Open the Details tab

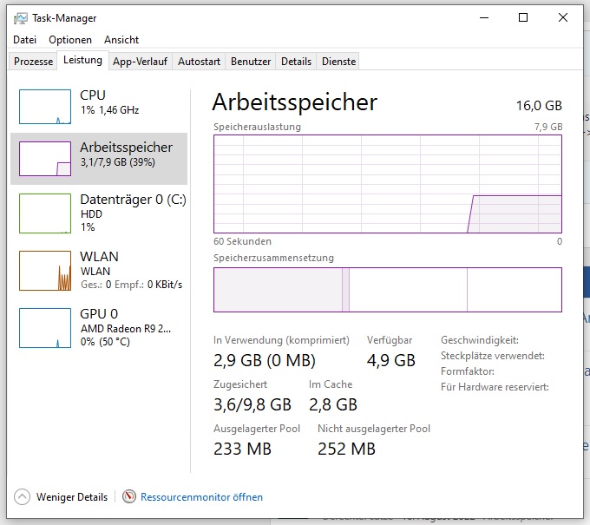[x=296, y=62]
